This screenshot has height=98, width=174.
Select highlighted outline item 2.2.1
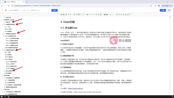[x=8, y=27]
